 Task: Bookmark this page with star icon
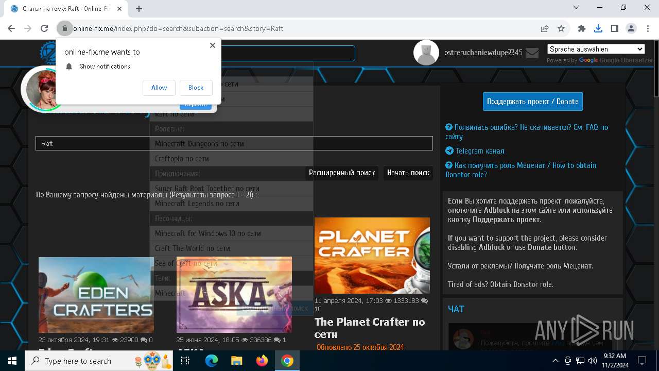561,29
